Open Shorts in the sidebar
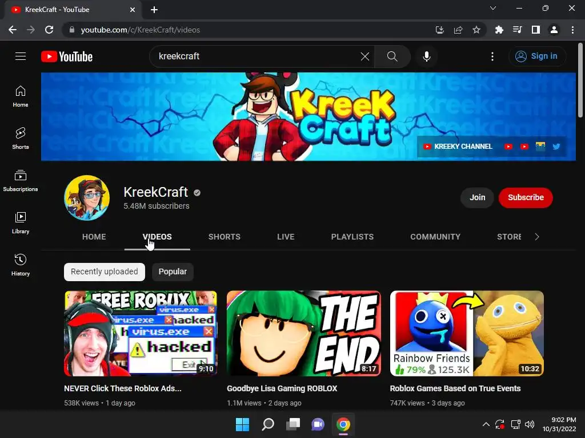585x438 pixels. click(x=21, y=139)
